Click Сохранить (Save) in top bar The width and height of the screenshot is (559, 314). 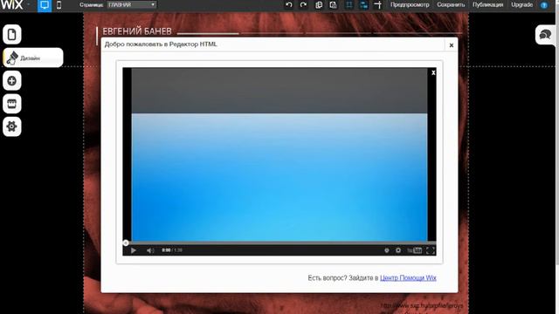tap(451, 4)
